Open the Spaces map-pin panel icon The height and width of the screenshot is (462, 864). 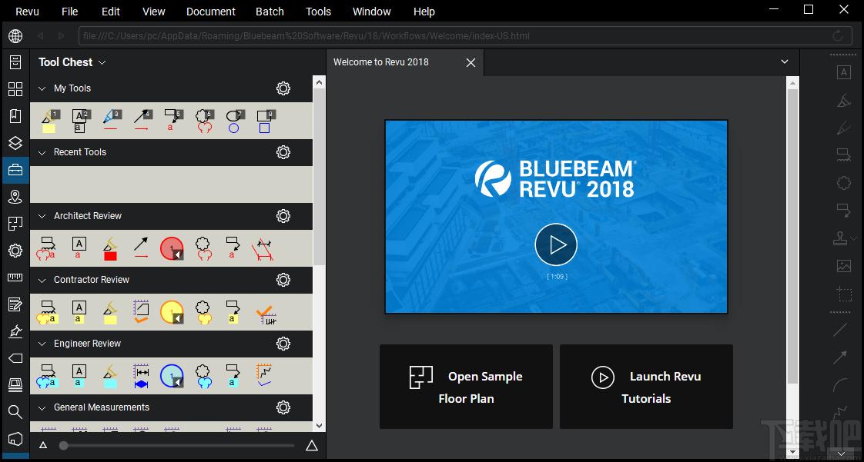(15, 197)
